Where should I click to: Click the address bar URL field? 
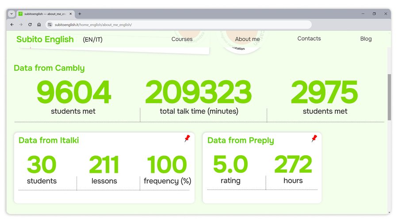(179, 25)
